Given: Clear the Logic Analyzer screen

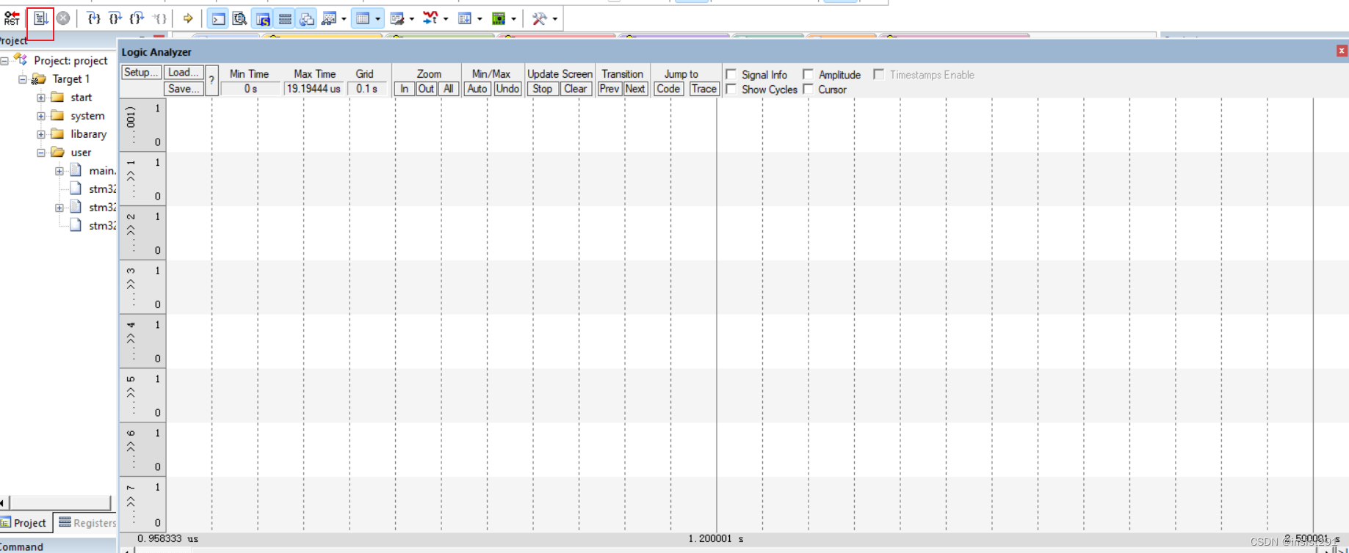Looking at the screenshot, I should 576,89.
